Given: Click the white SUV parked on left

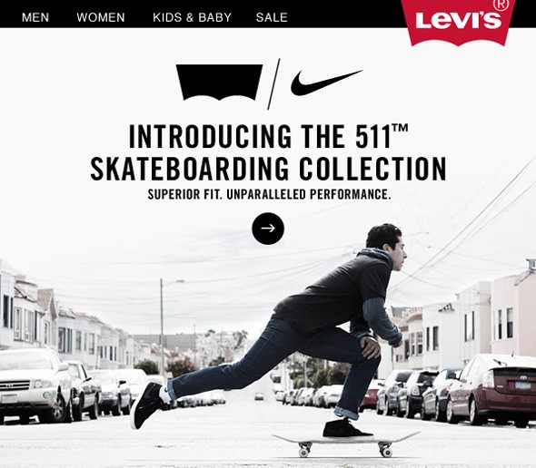Looking at the screenshot, I should pos(35,384).
